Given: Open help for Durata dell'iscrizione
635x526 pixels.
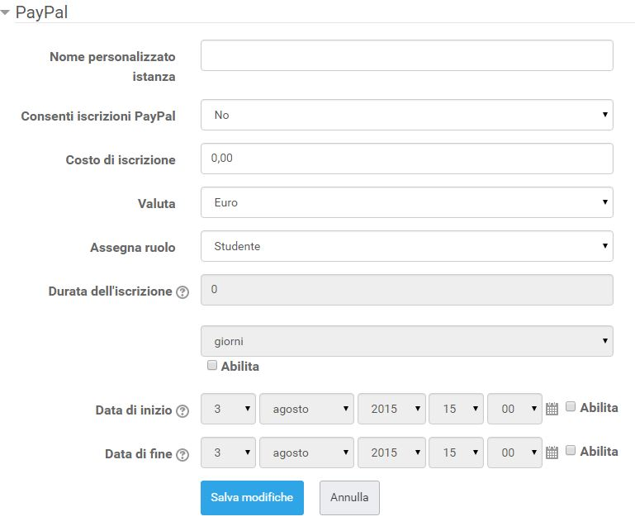Looking at the screenshot, I should (x=182, y=292).
